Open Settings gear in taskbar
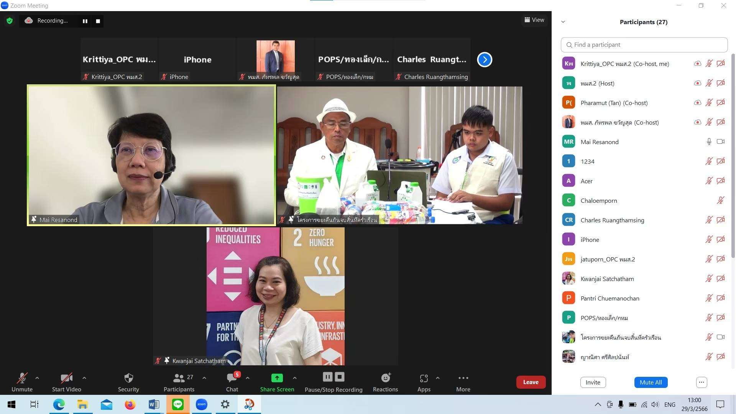 click(x=225, y=404)
